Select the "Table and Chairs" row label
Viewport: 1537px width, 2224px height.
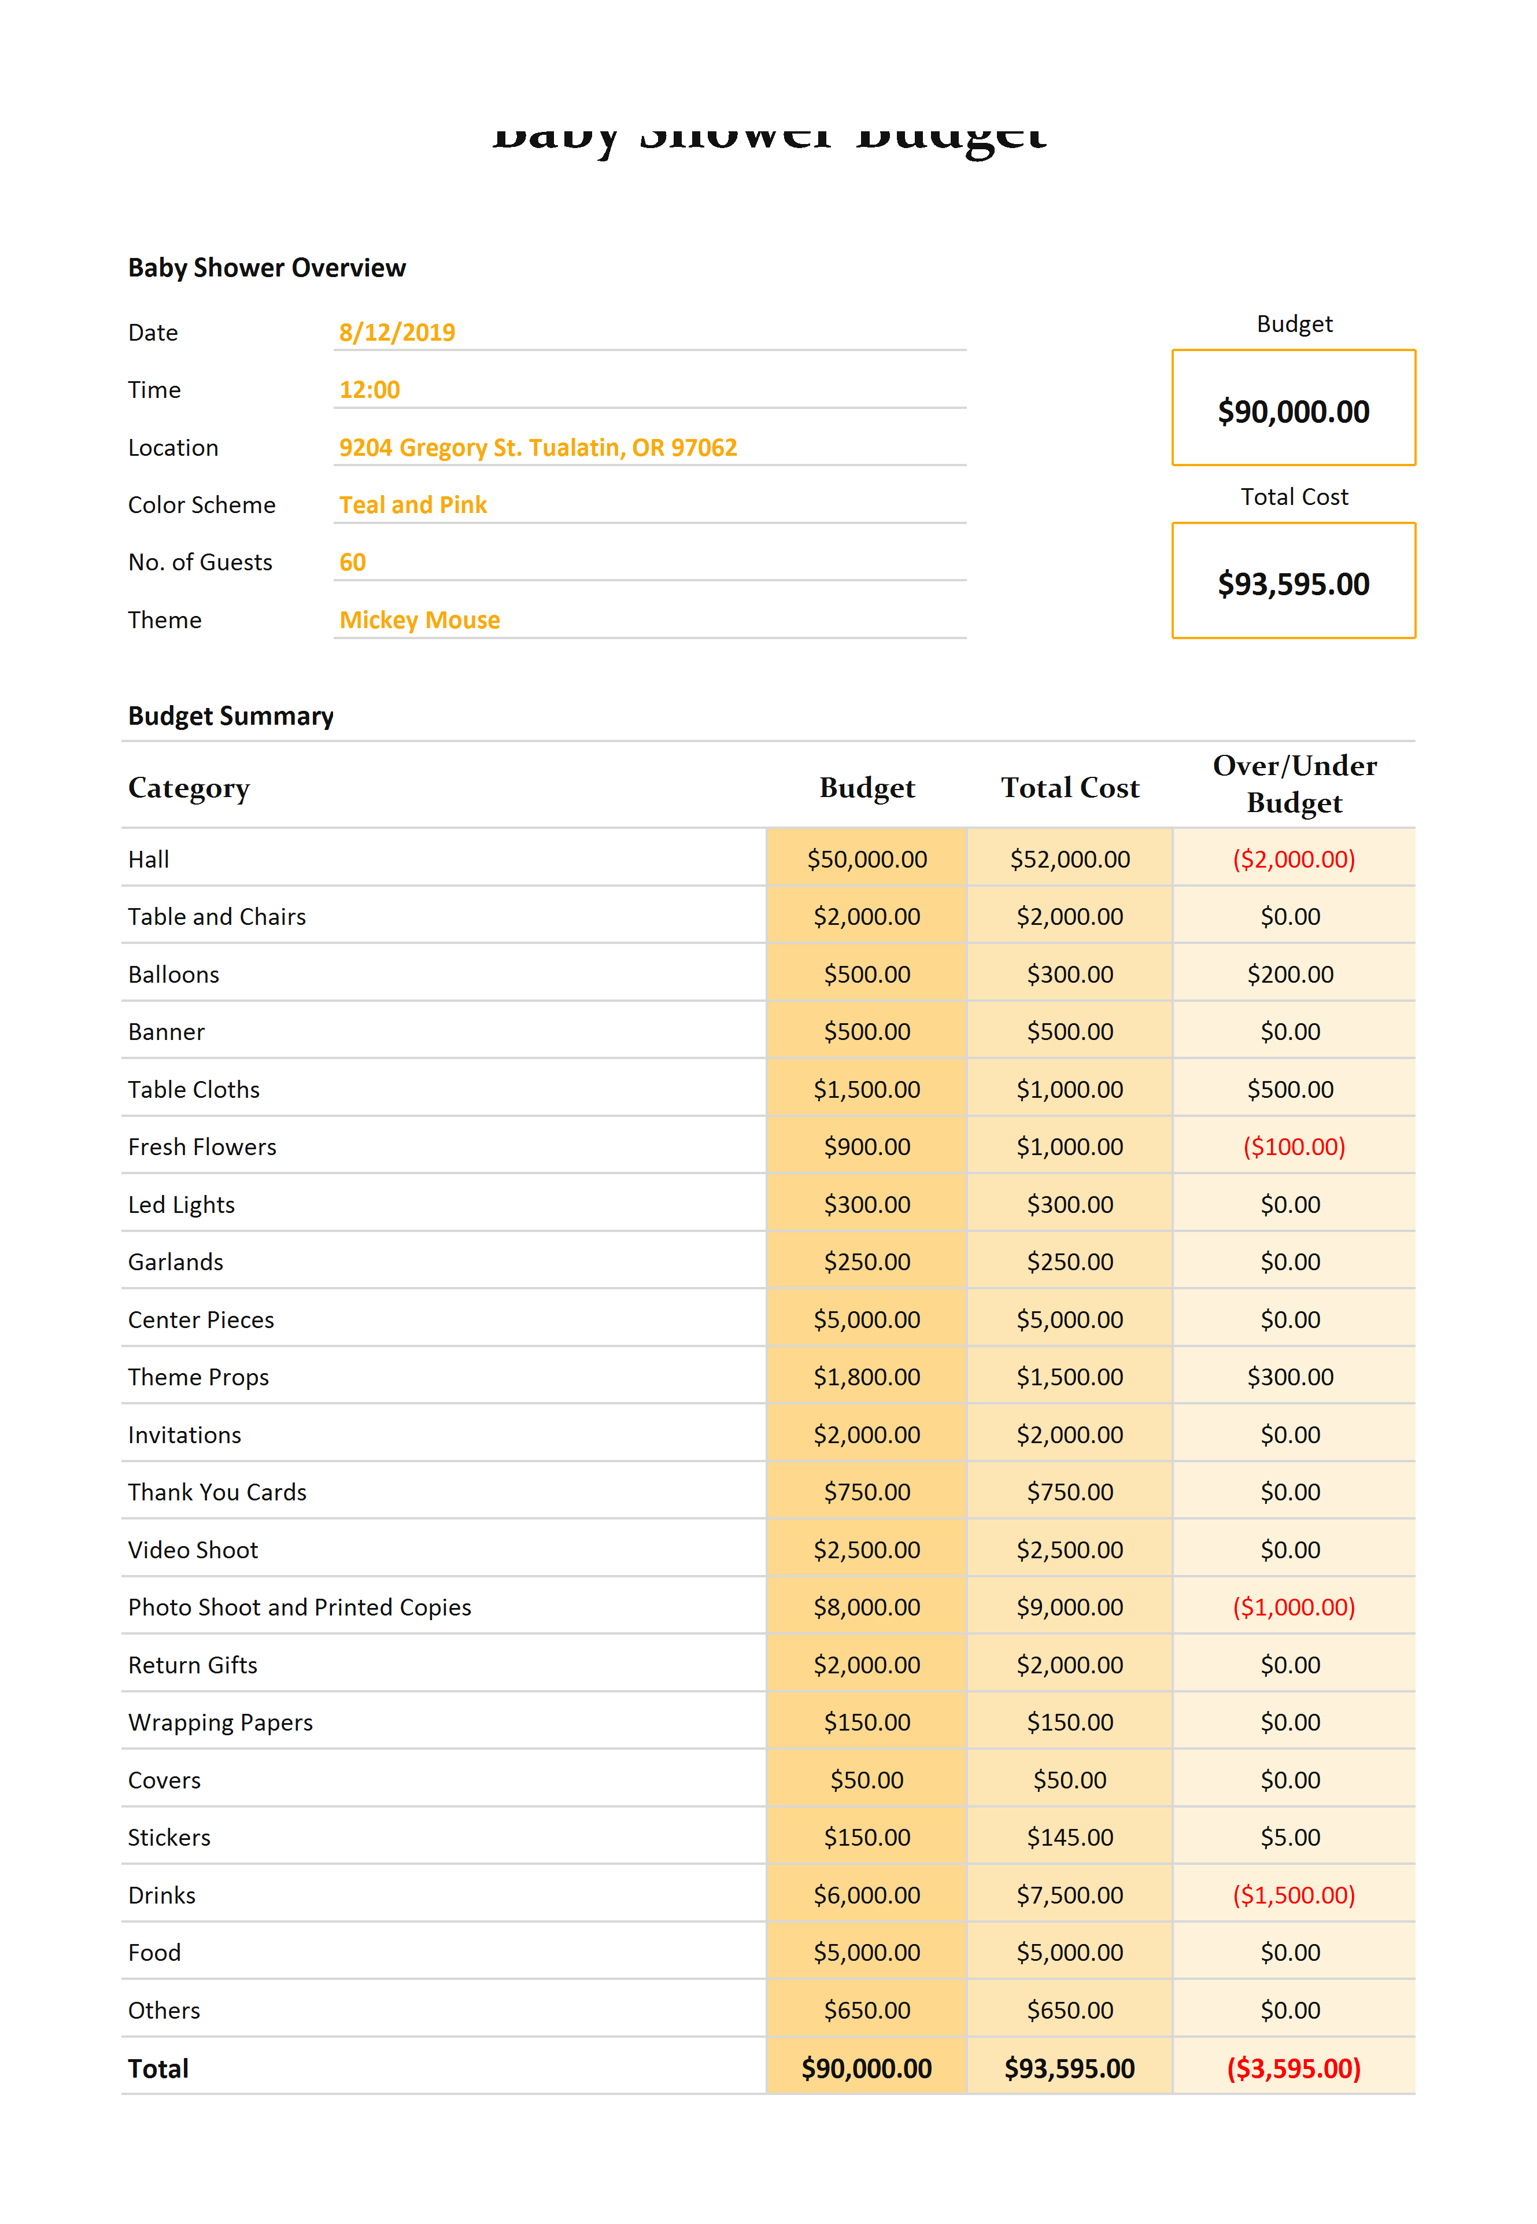coord(217,917)
